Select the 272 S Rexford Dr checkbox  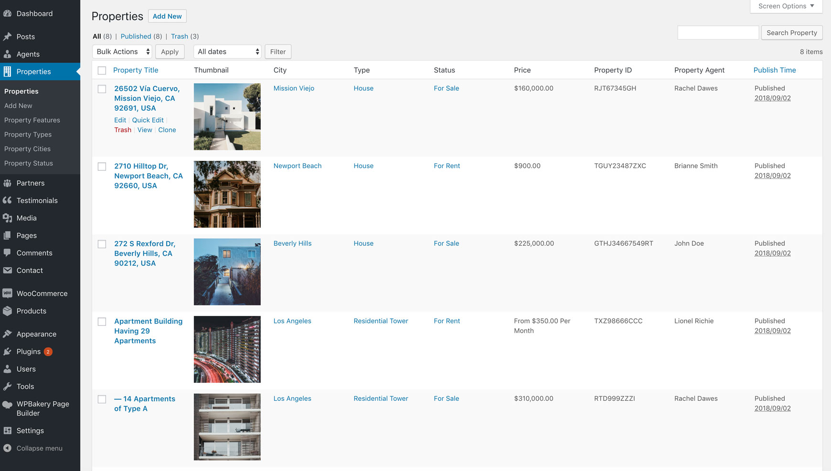pos(102,244)
